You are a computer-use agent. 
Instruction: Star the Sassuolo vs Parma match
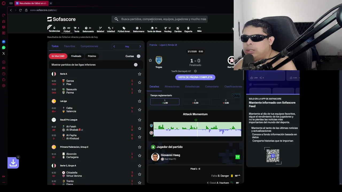coord(139,91)
